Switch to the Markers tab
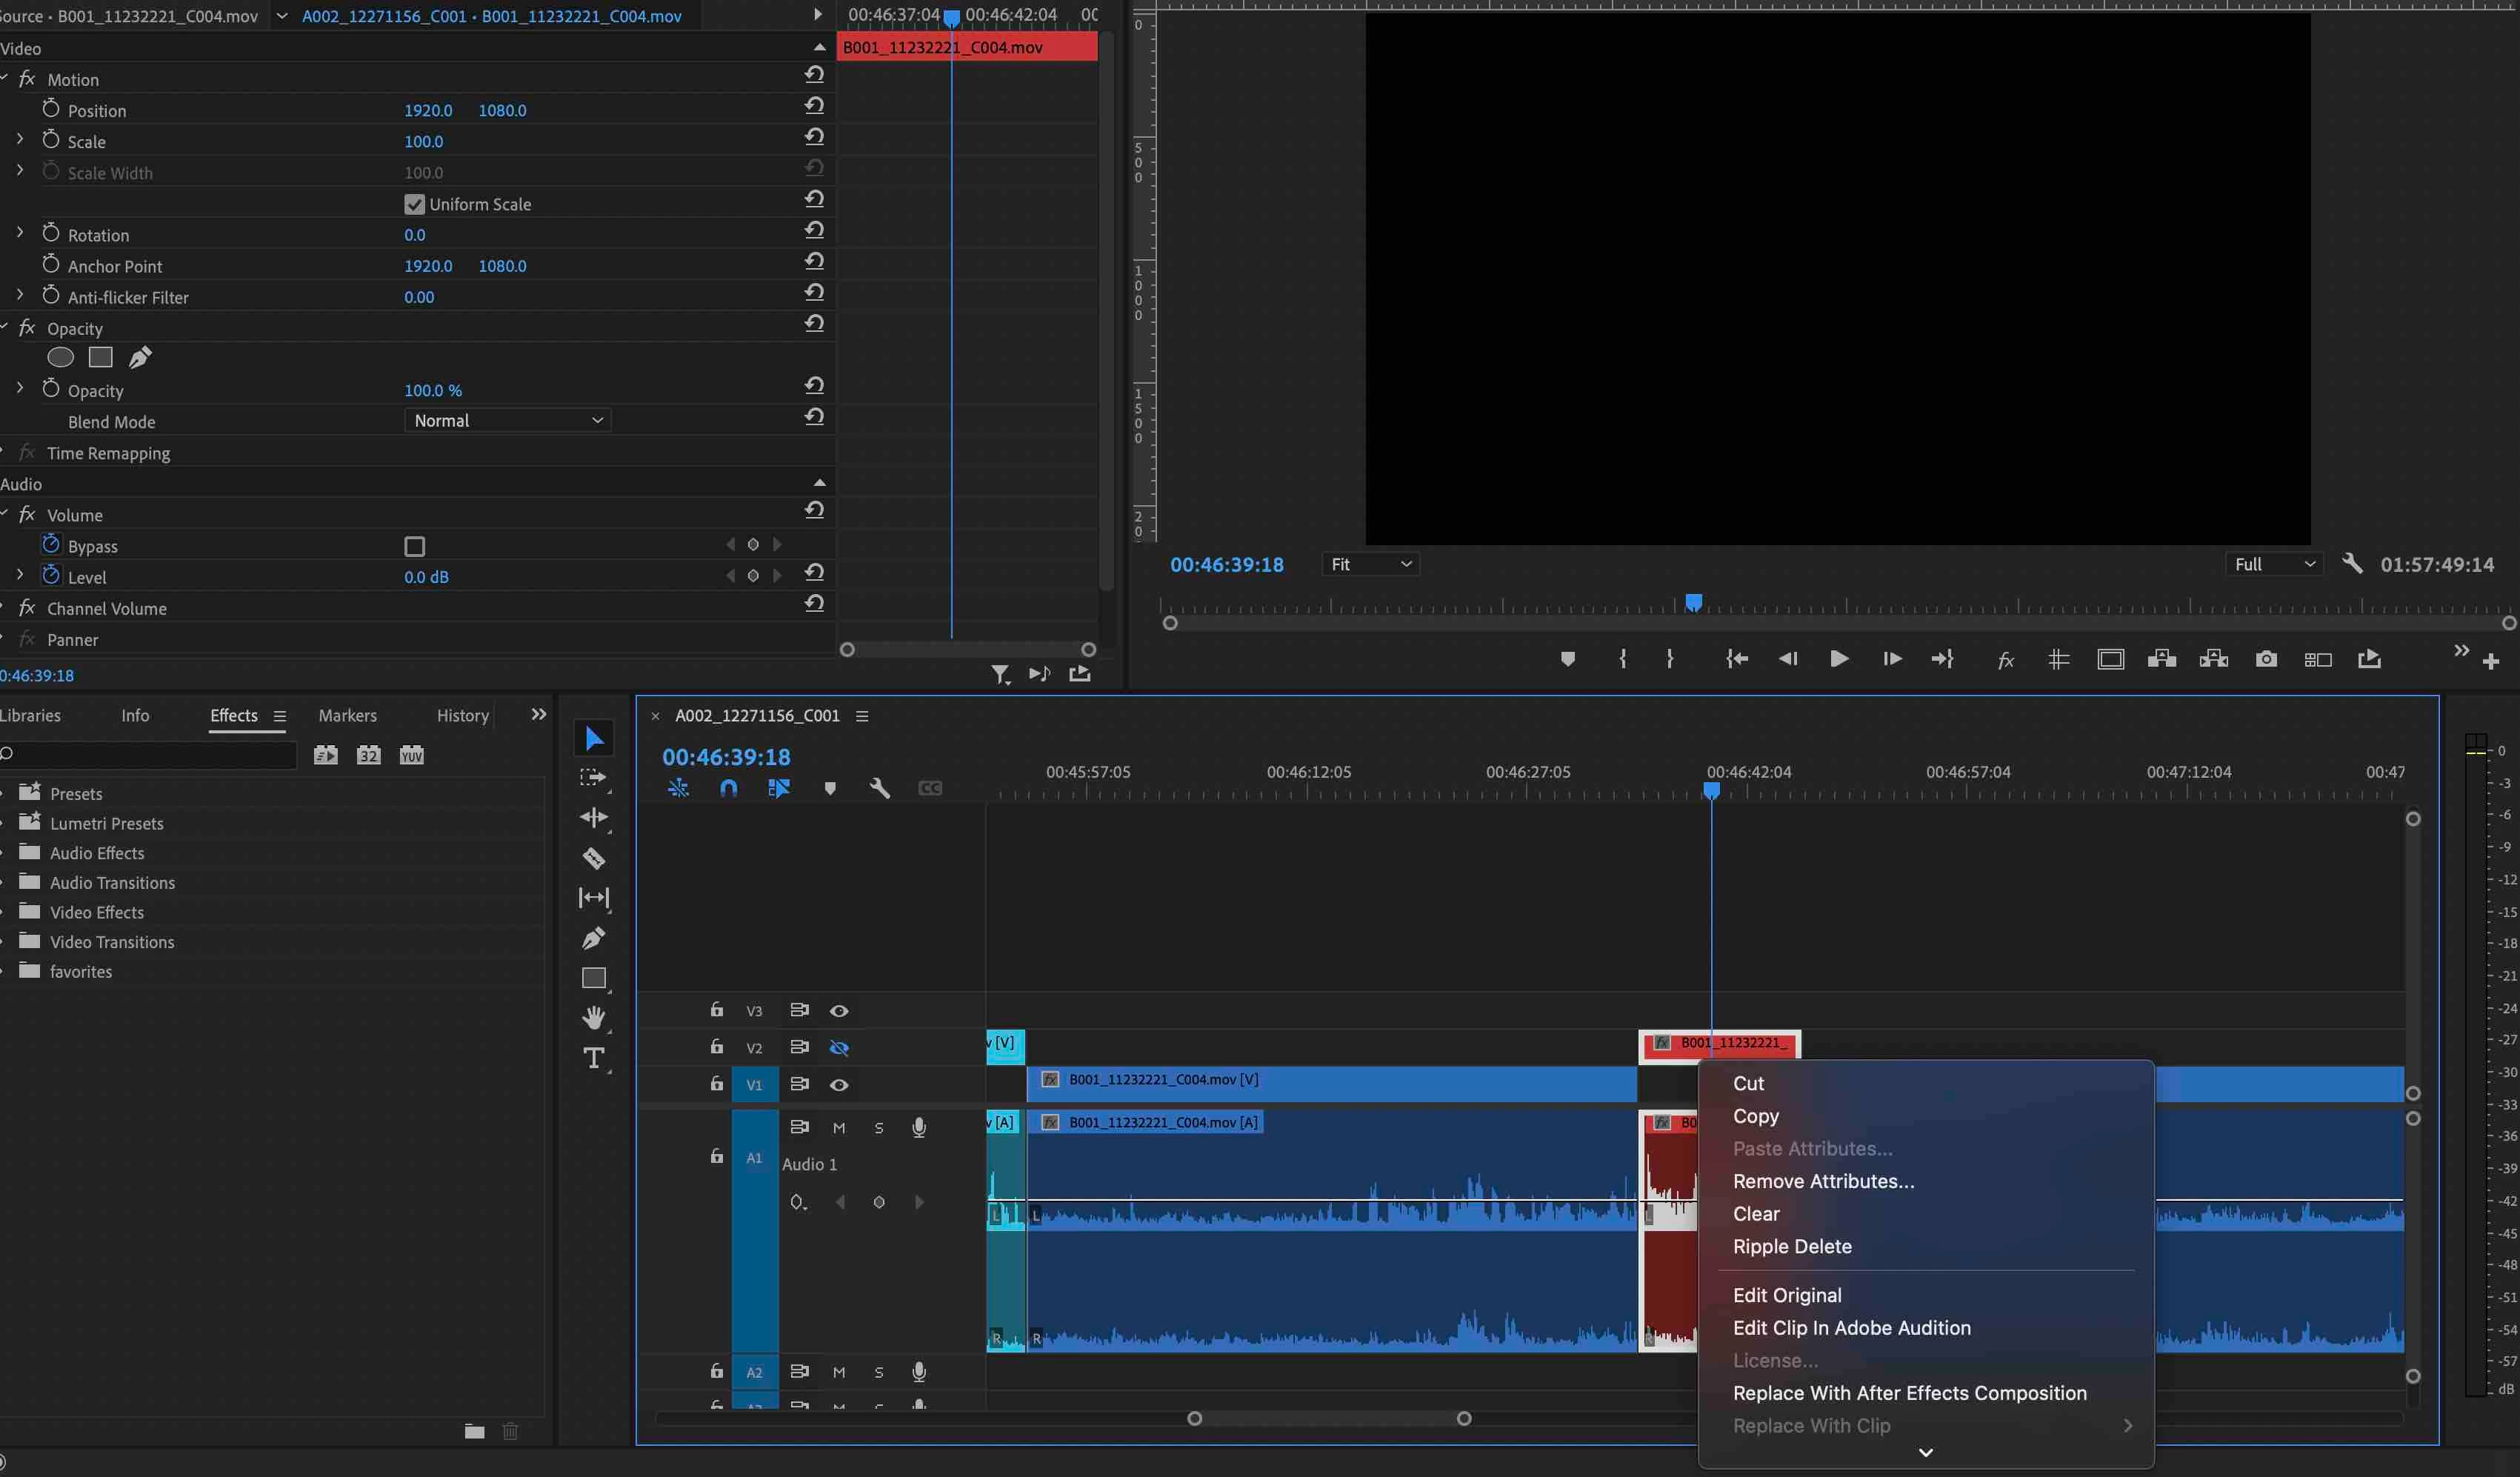 (347, 715)
